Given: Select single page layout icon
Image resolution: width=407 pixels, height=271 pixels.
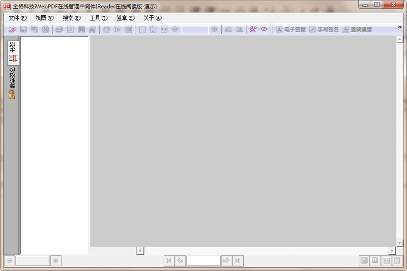Looking at the screenshot, I should click(x=364, y=260).
